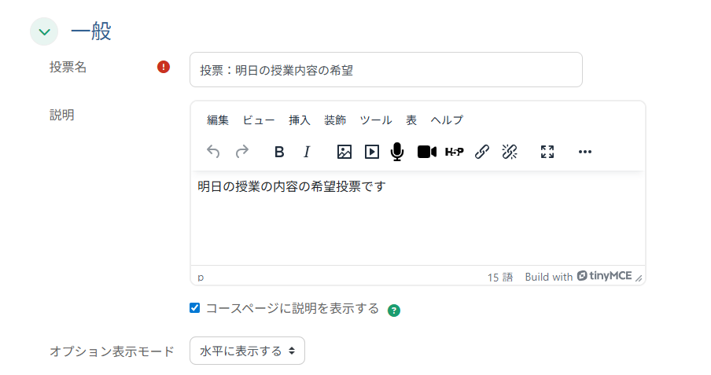Open help for コースページに説明を表示する
The height and width of the screenshot is (375, 711).
click(x=394, y=310)
